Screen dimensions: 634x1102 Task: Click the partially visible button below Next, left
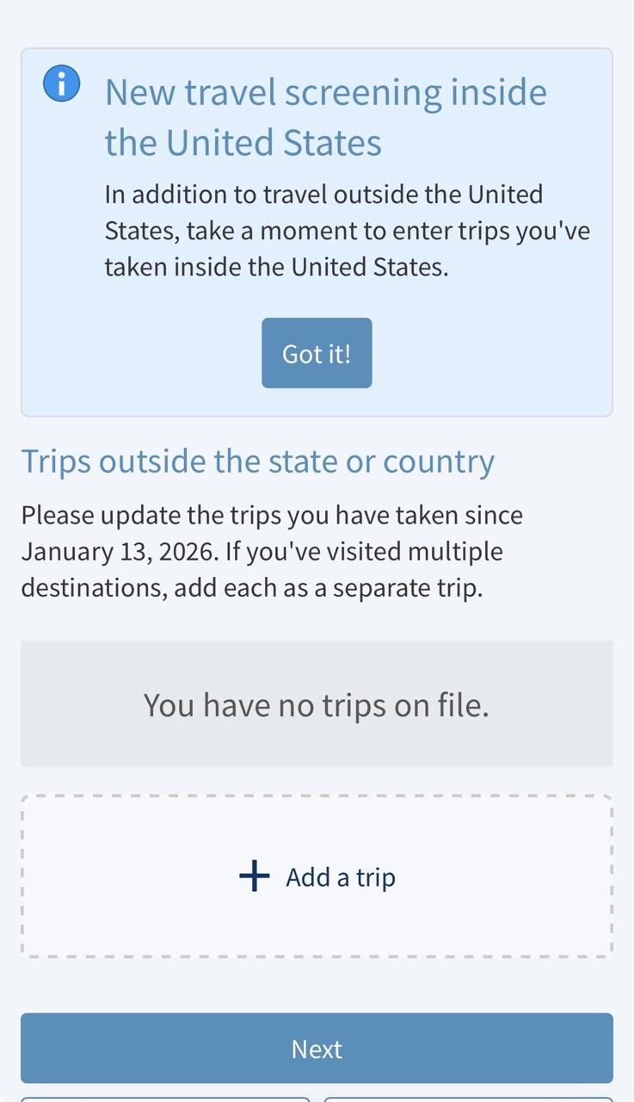pos(164,1099)
